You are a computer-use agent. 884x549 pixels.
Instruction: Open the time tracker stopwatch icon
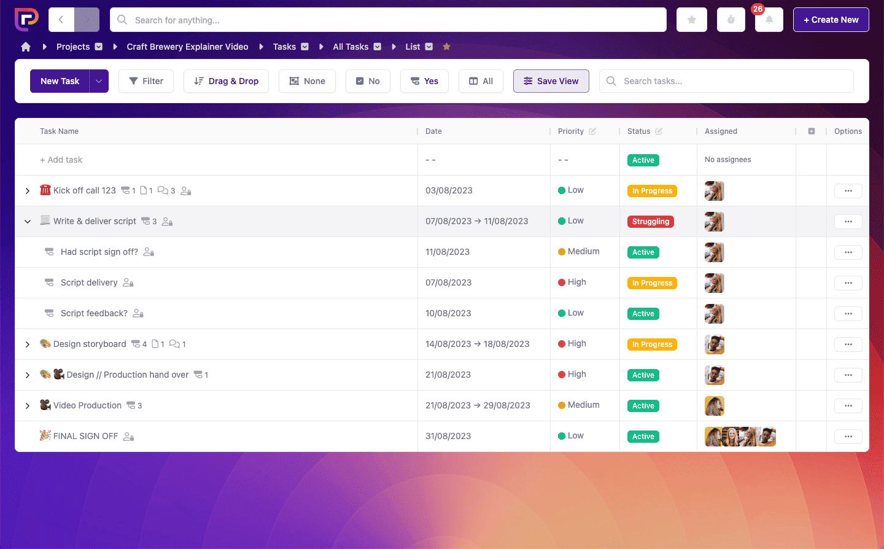[730, 20]
